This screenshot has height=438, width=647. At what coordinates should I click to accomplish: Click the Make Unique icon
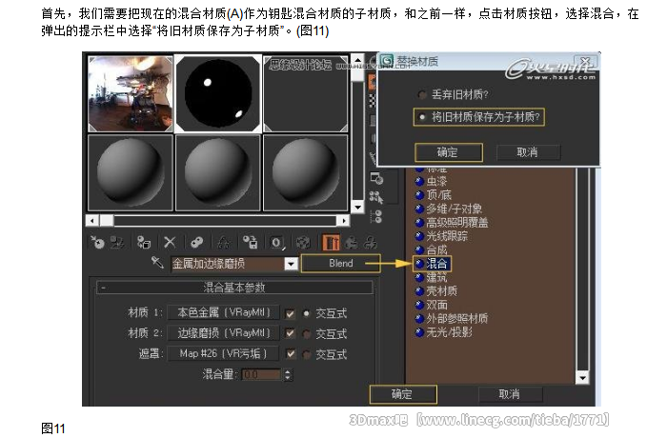224,242
